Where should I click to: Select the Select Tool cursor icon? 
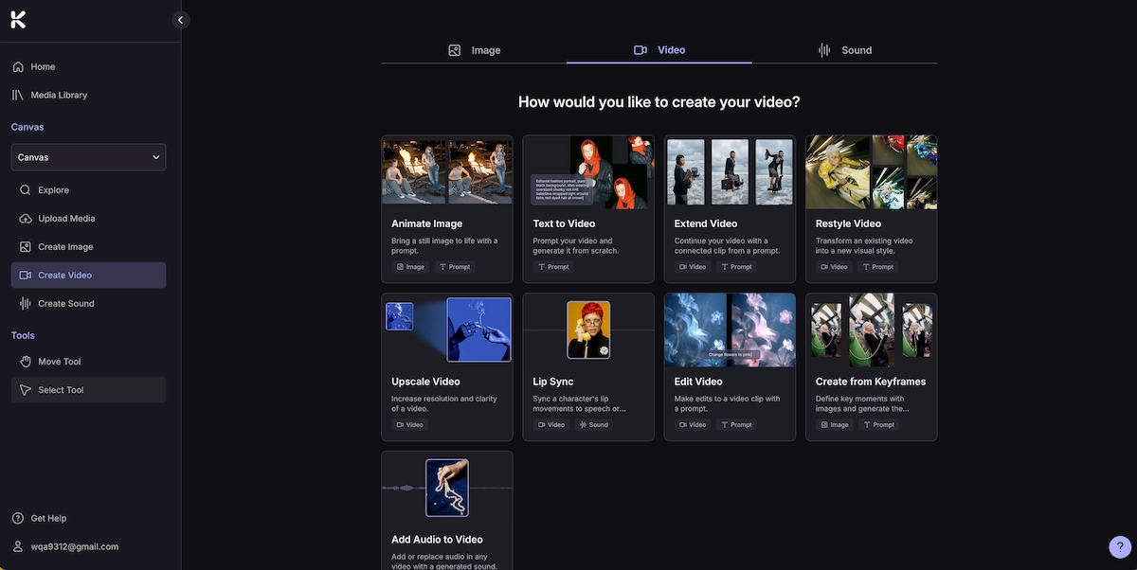(26, 390)
